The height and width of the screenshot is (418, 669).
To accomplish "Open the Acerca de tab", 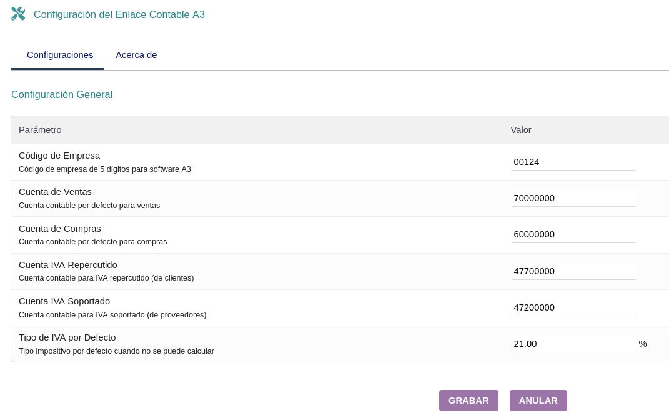I will pyautogui.click(x=136, y=55).
